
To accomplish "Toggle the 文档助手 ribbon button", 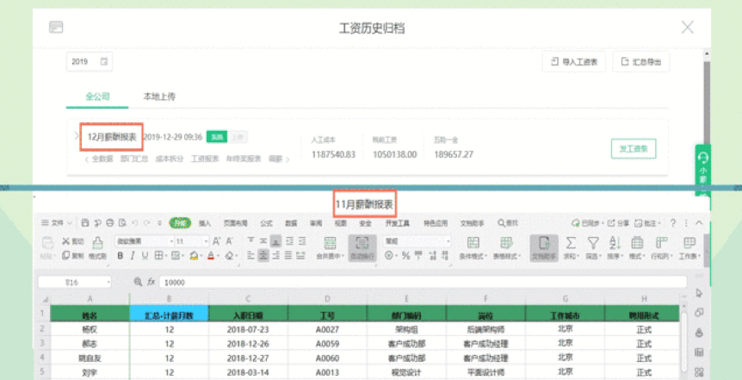I will [544, 248].
